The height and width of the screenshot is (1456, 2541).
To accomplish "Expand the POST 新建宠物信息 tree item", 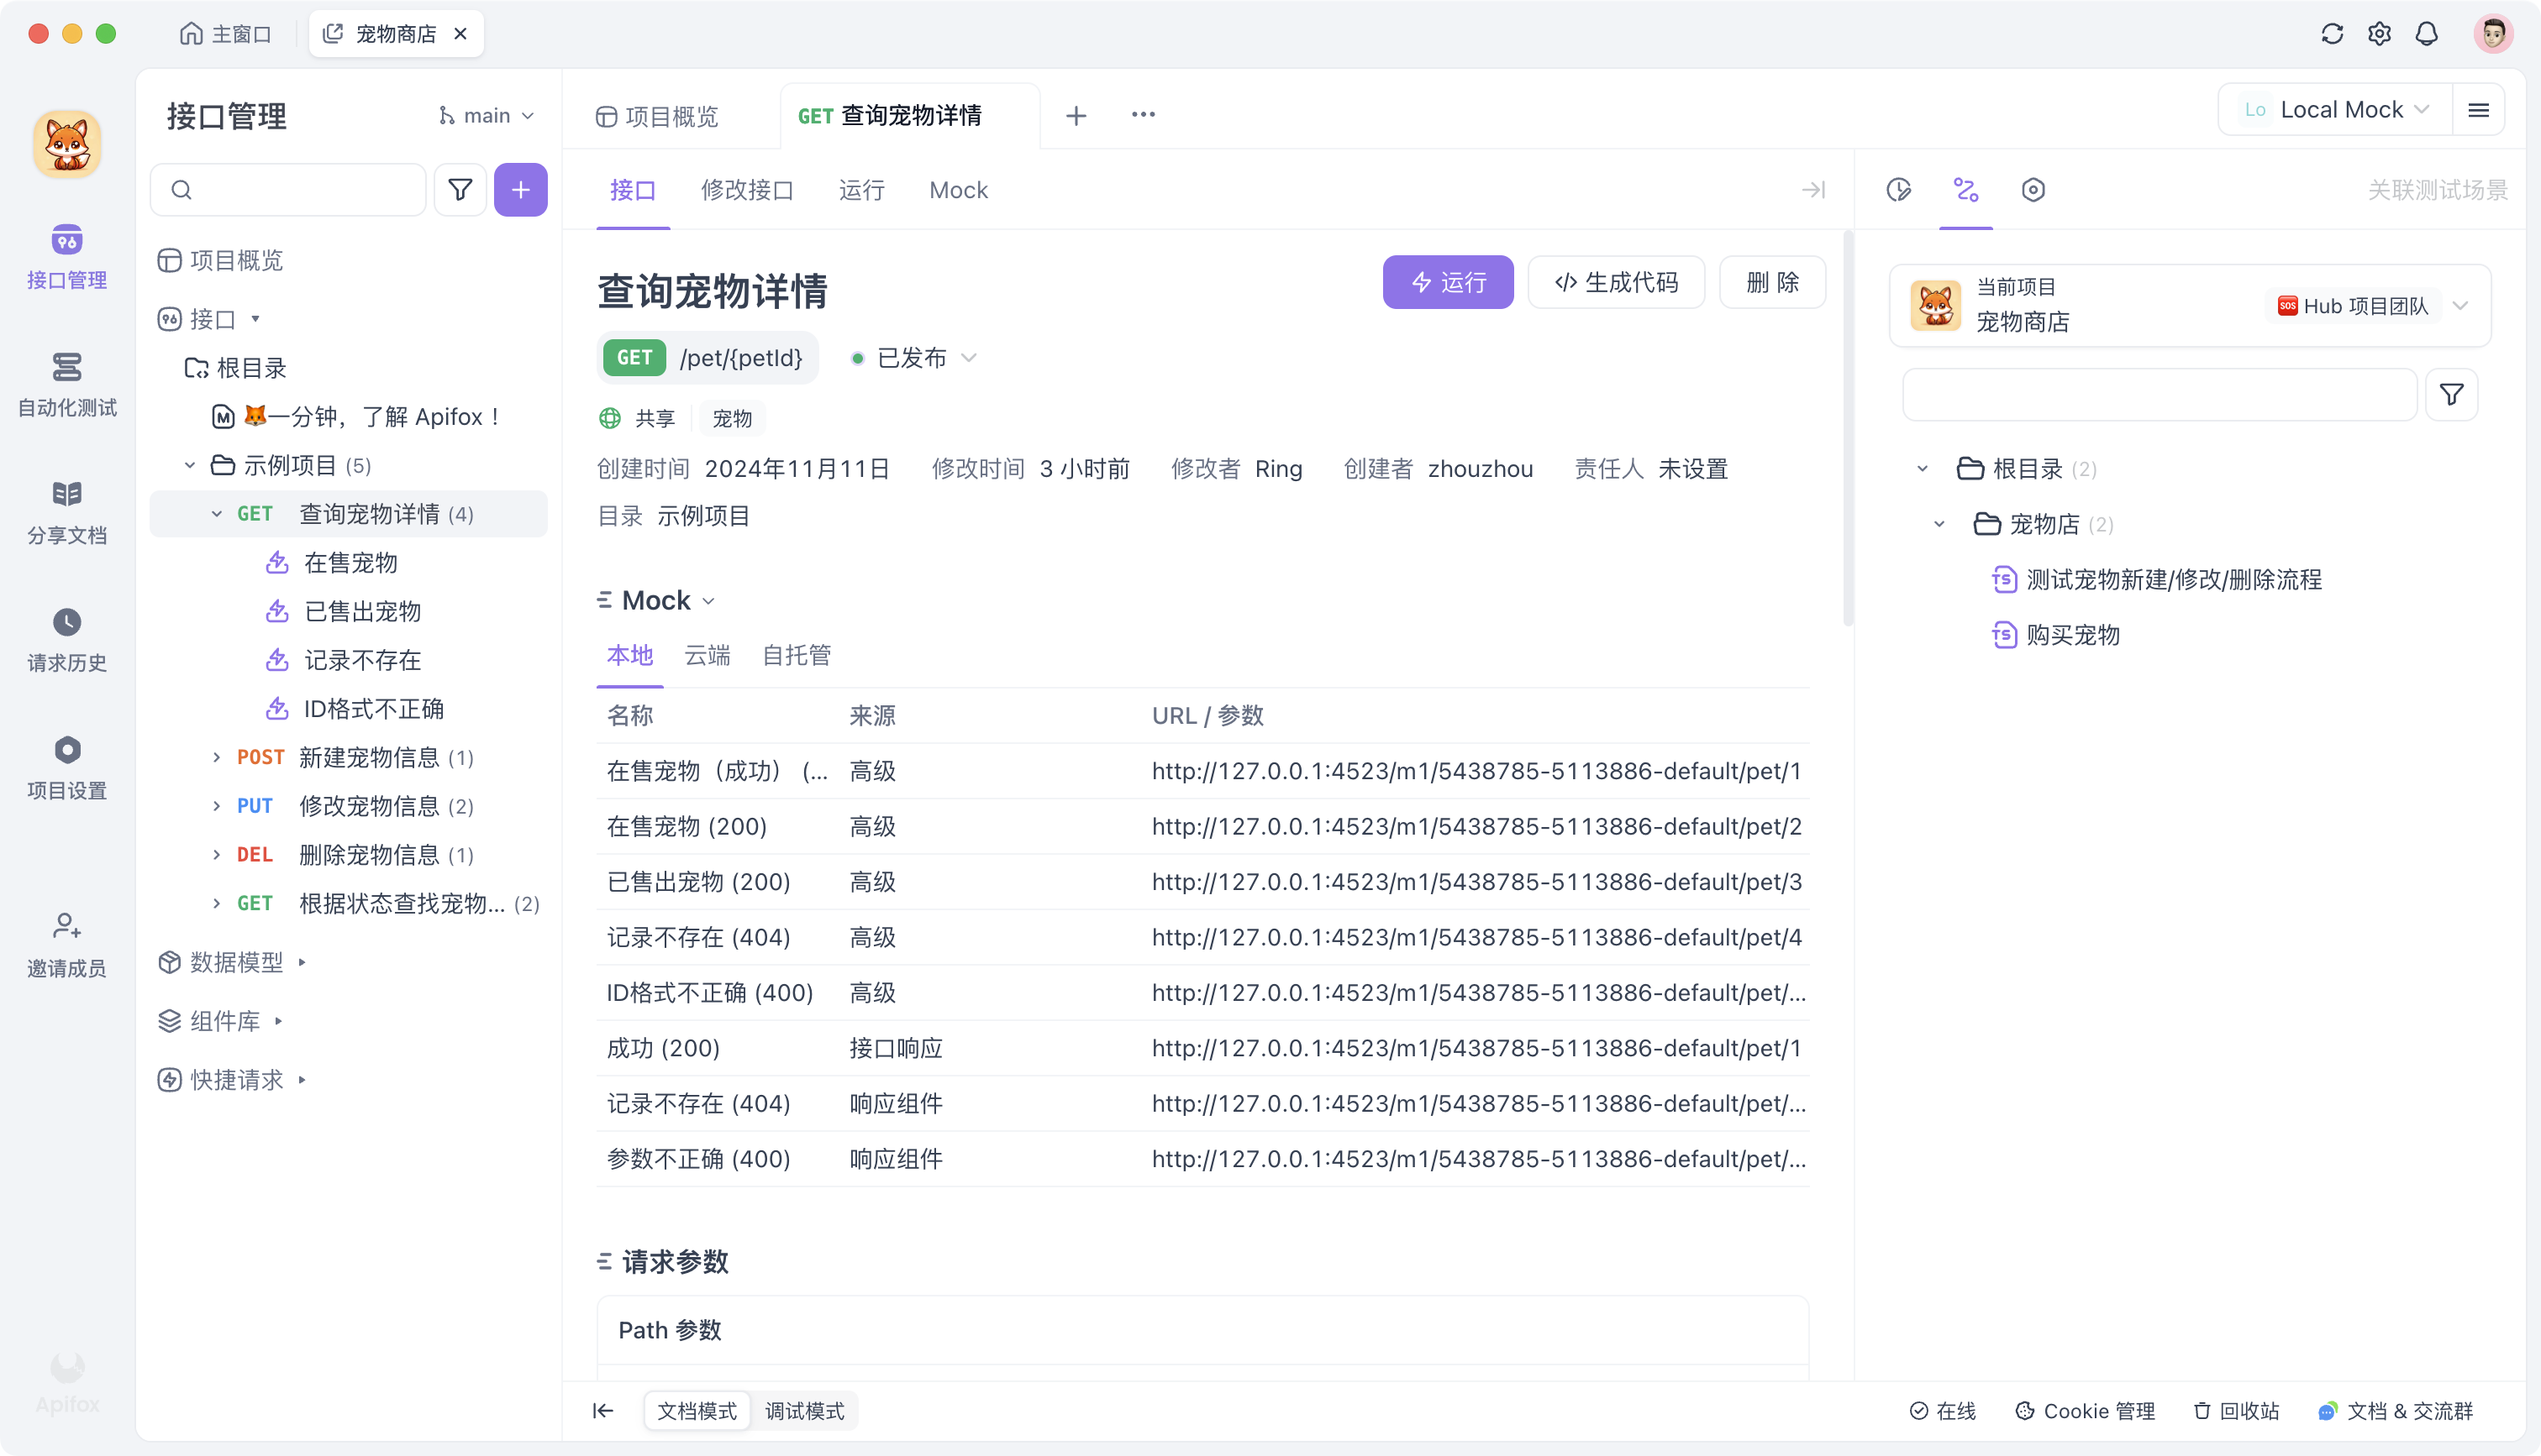I will tap(216, 757).
